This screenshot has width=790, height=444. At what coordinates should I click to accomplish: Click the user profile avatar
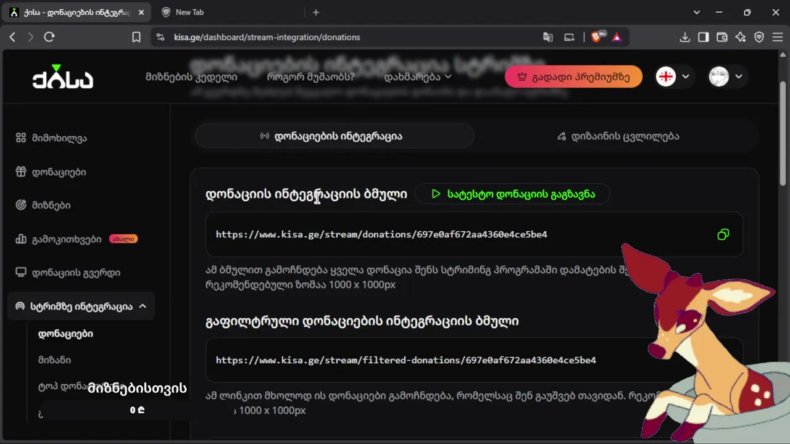pos(718,76)
